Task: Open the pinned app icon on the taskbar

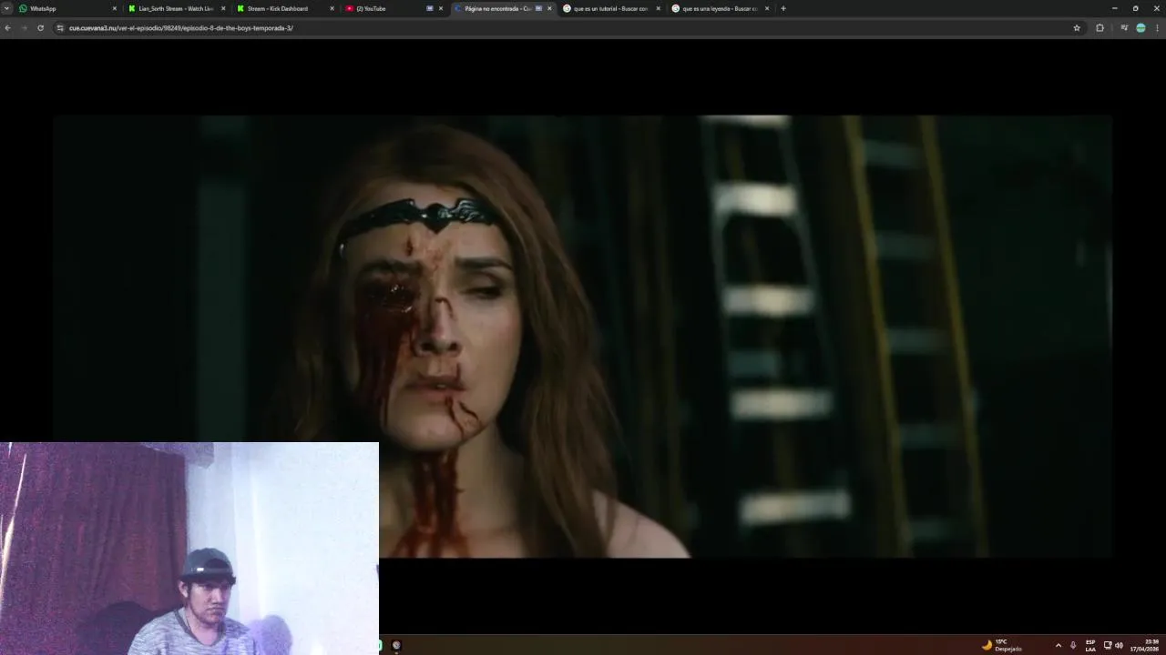Action: click(x=396, y=645)
